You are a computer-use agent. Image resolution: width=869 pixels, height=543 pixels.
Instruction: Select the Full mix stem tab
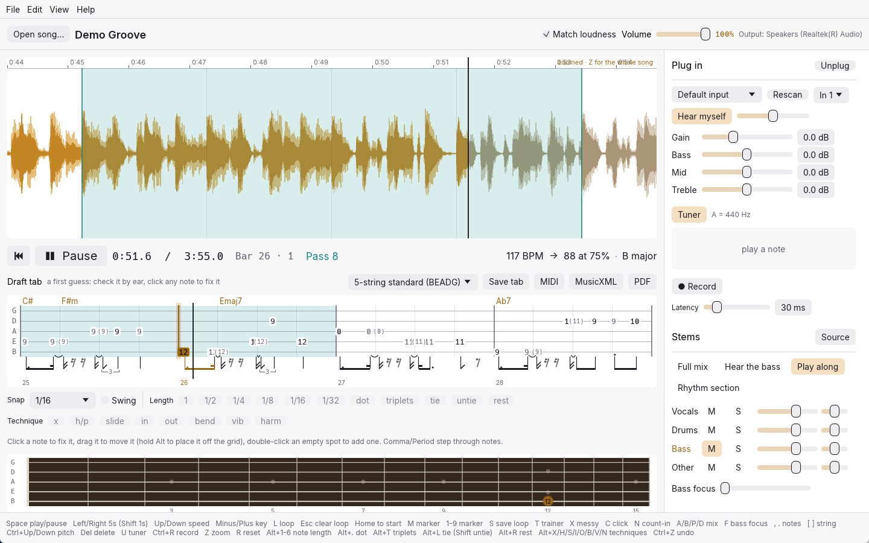point(693,367)
